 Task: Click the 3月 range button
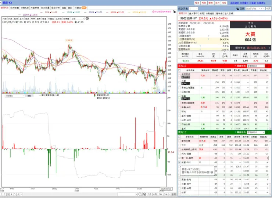pos(150,194)
